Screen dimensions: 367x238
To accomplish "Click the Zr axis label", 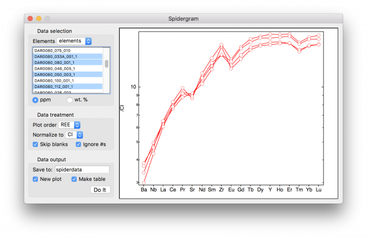I will point(221,189).
